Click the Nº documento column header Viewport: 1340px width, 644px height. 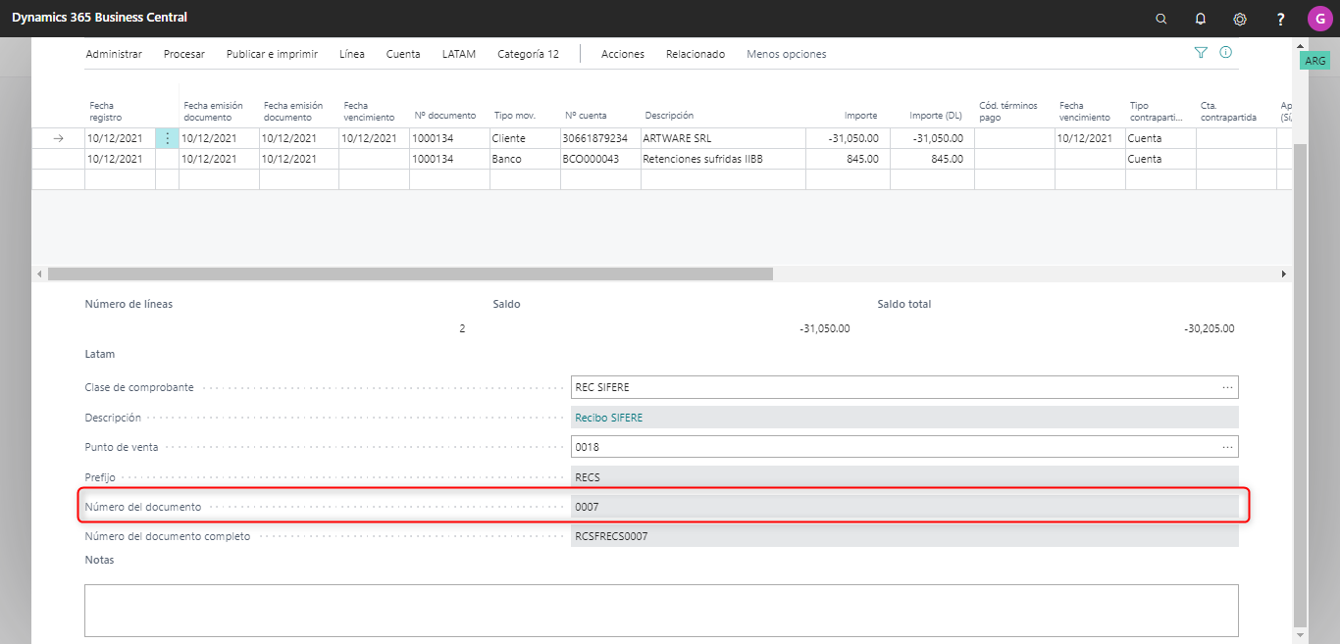pyautogui.click(x=444, y=116)
